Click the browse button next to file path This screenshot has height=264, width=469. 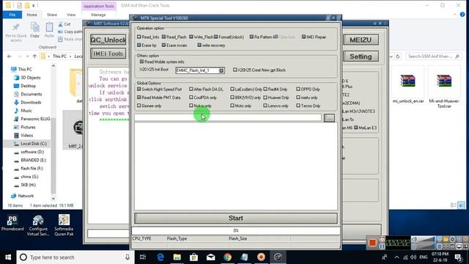click(x=329, y=118)
